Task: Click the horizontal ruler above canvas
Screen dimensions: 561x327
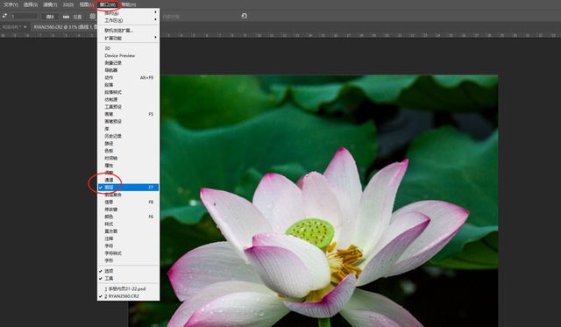Action: point(280,35)
